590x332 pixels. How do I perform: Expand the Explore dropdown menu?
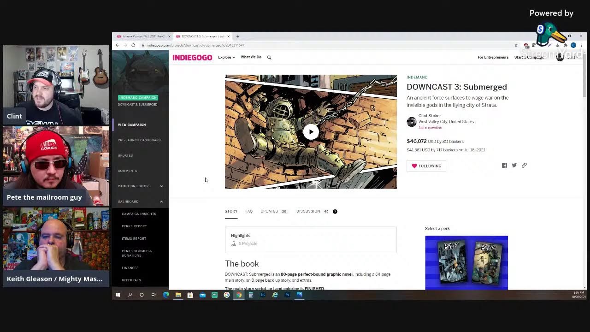pyautogui.click(x=226, y=57)
